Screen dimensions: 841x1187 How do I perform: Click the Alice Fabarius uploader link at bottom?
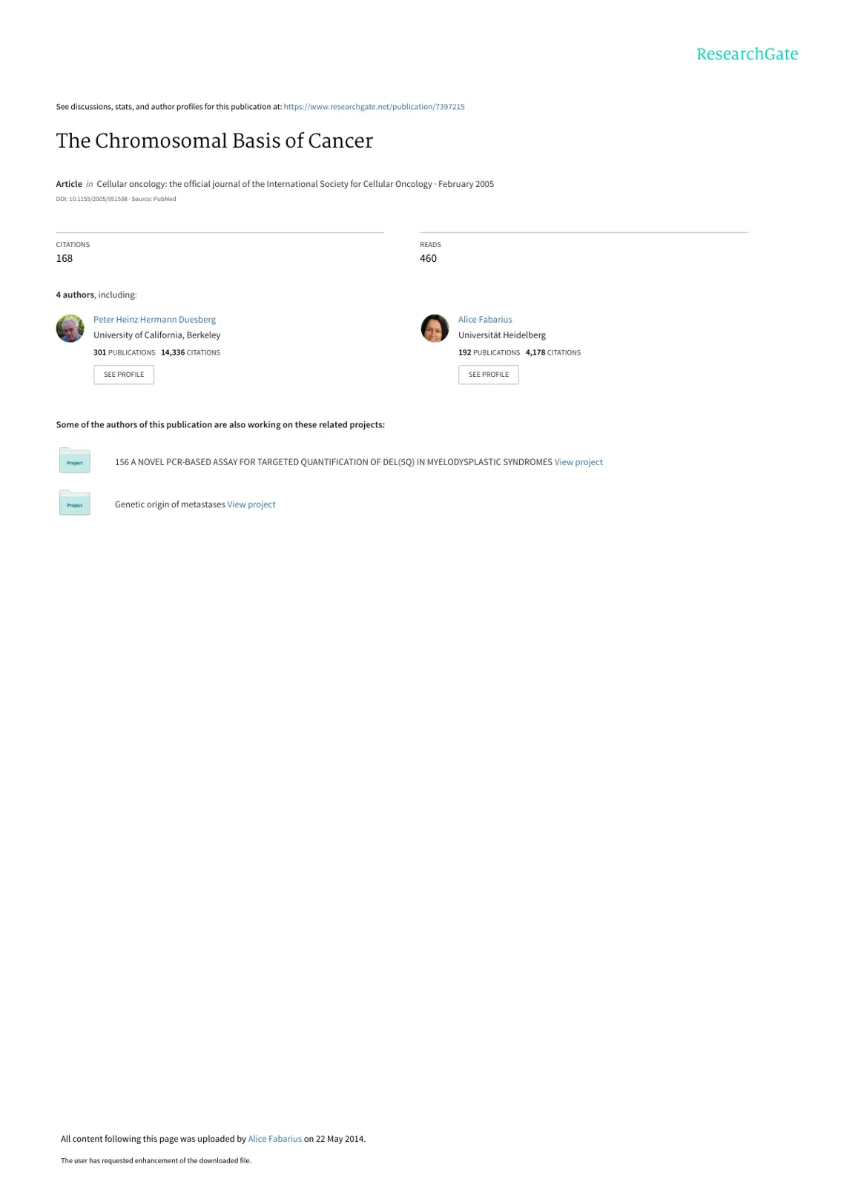(x=274, y=1139)
